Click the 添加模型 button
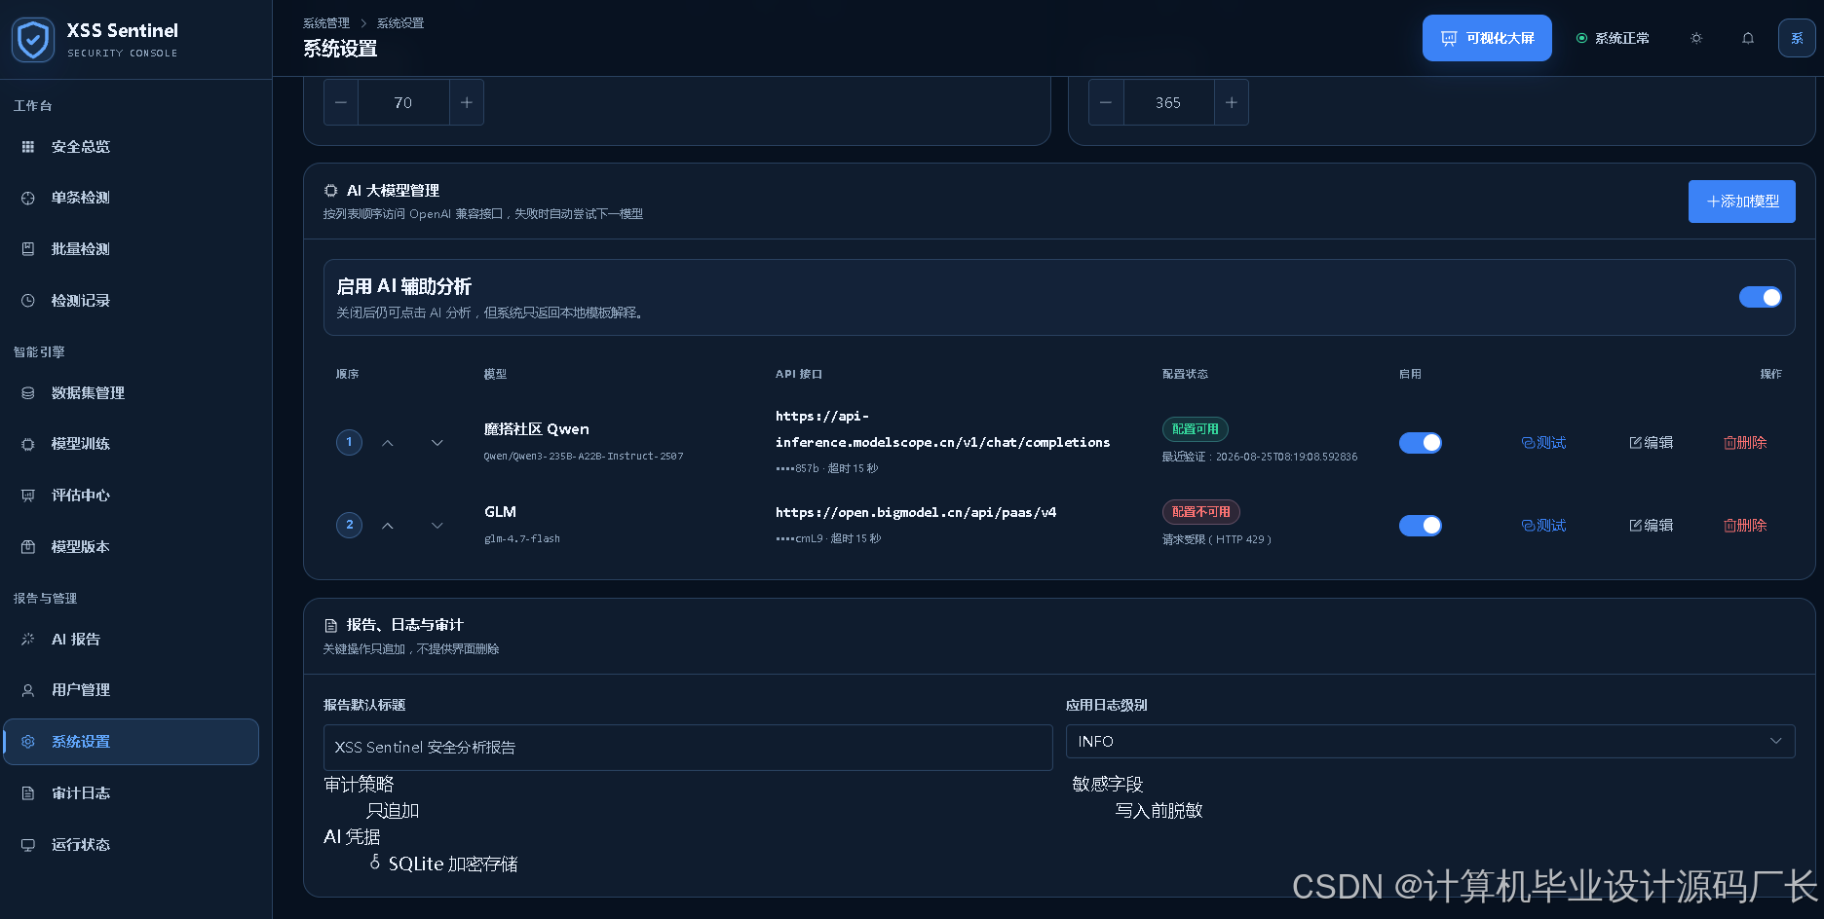Viewport: 1824px width, 919px height. 1742,202
